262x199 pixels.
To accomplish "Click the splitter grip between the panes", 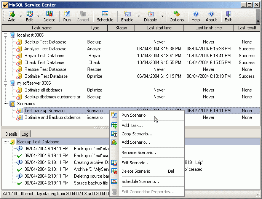I will point(101,128).
